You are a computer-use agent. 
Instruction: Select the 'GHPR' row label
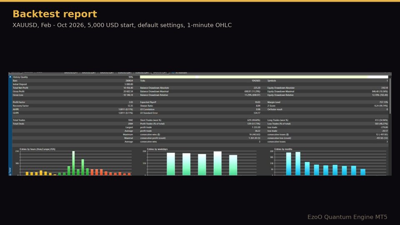click(x=15, y=113)
